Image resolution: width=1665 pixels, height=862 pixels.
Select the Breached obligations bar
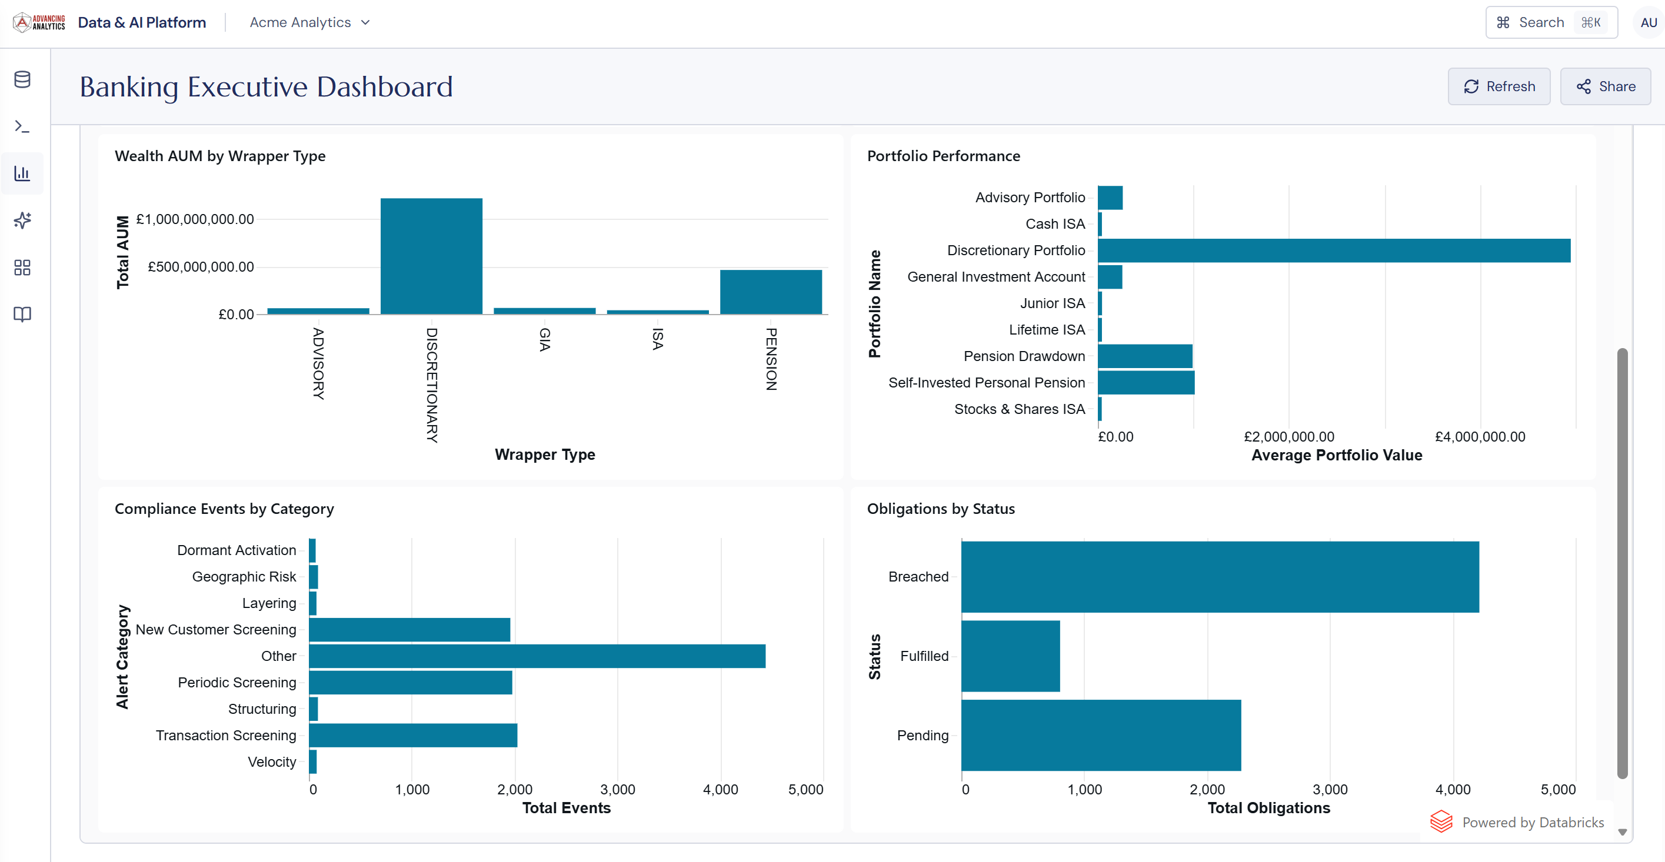click(x=1220, y=576)
